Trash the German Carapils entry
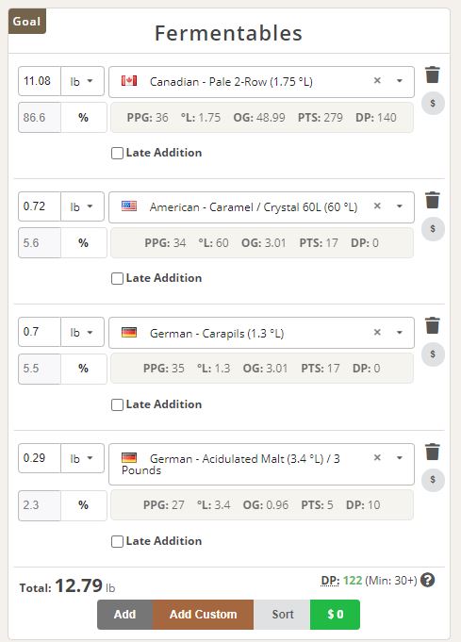The width and height of the screenshot is (461, 642). 433,326
